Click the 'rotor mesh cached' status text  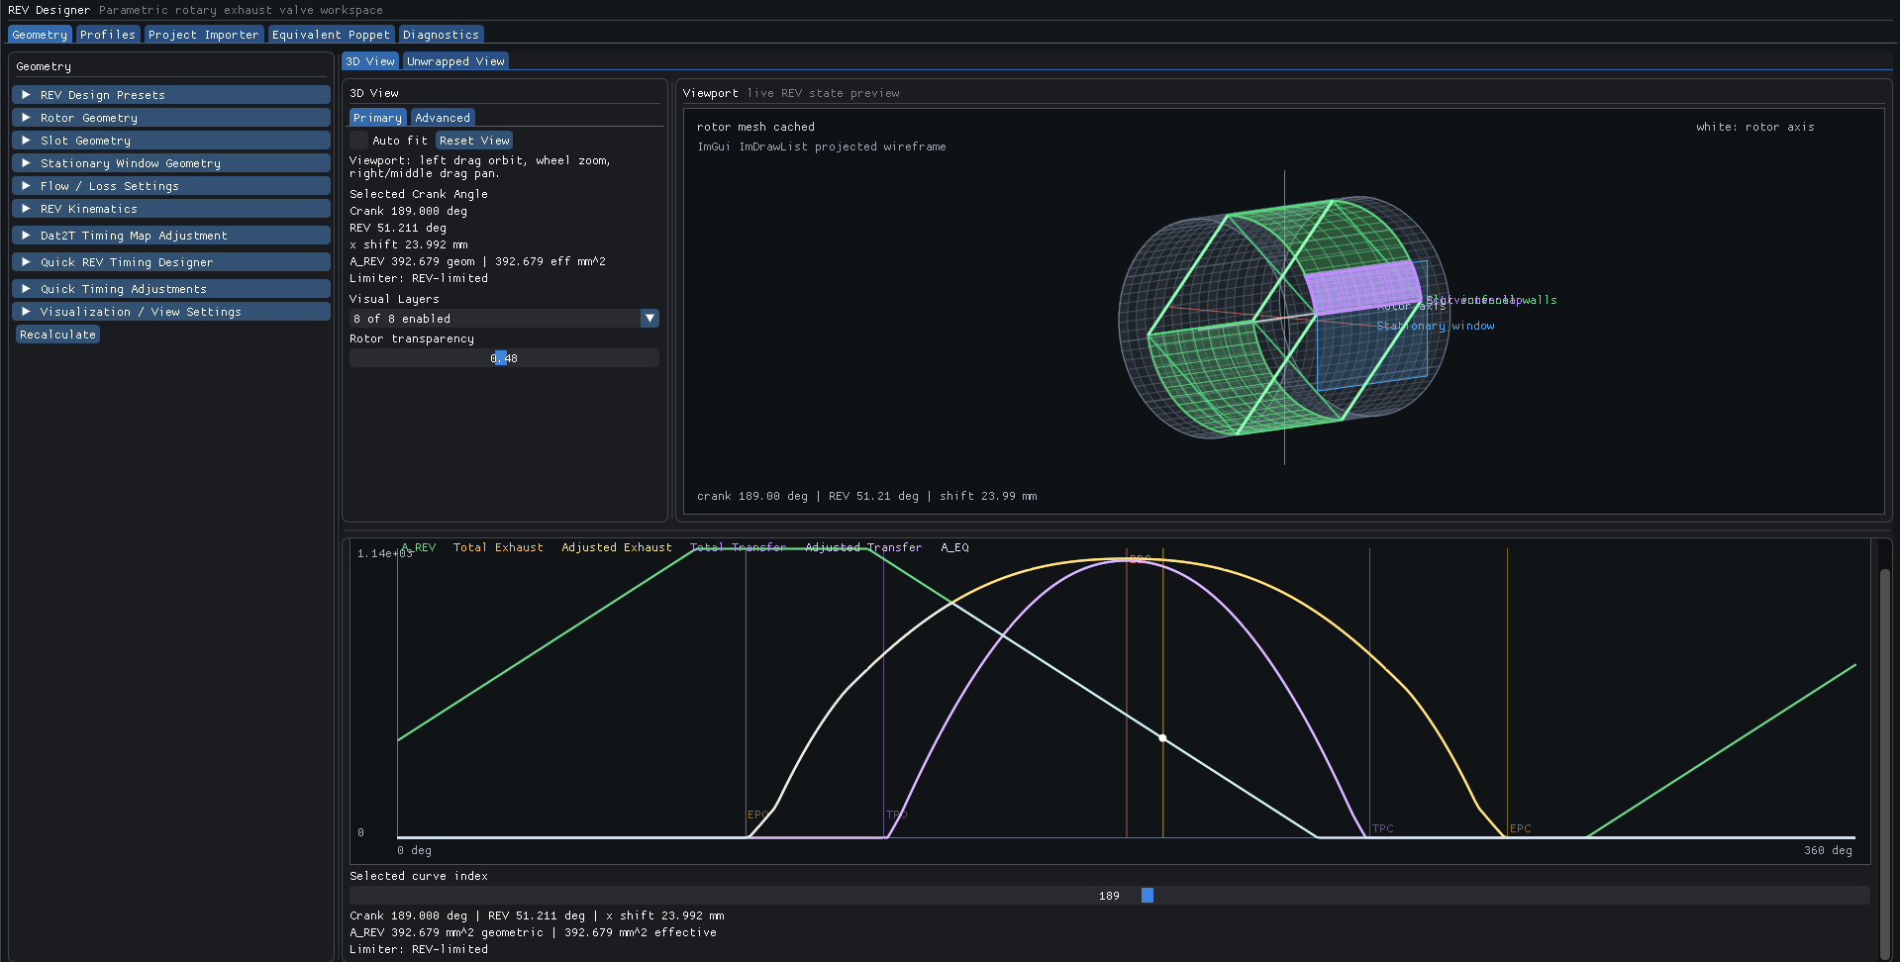[755, 127]
